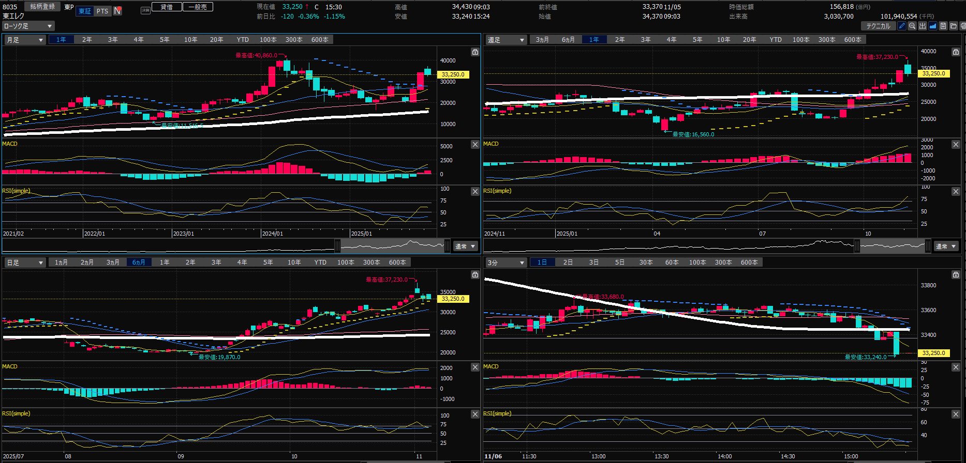
Task: Click the 決算 earnings icon
Action: click(x=145, y=10)
